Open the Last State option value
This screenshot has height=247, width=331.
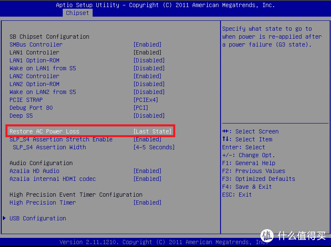pyautogui.click(x=152, y=131)
